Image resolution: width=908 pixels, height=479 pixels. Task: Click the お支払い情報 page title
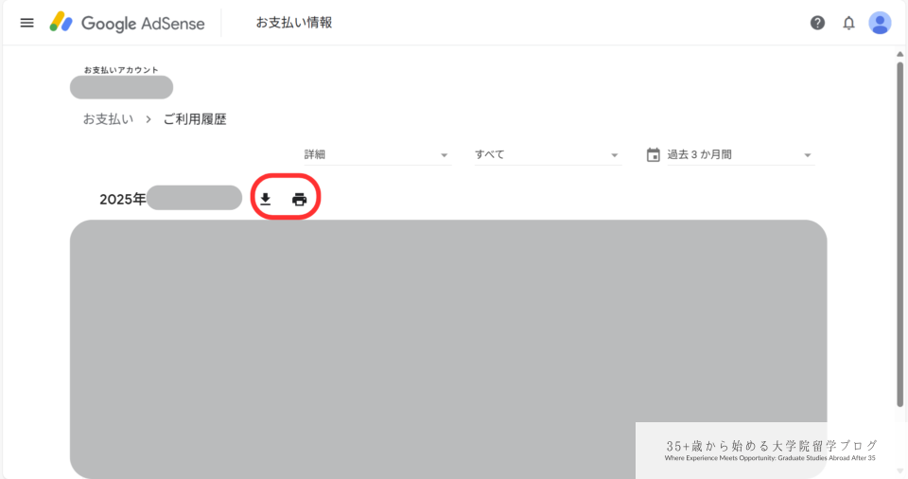pyautogui.click(x=294, y=23)
